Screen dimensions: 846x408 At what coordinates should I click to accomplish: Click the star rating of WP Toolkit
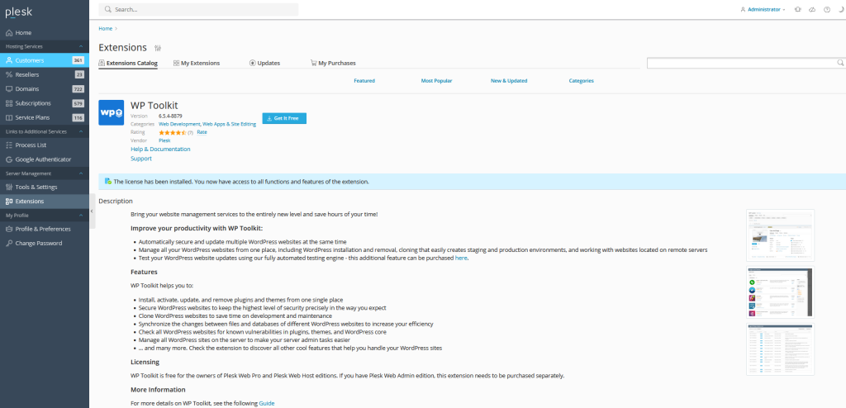(172, 132)
